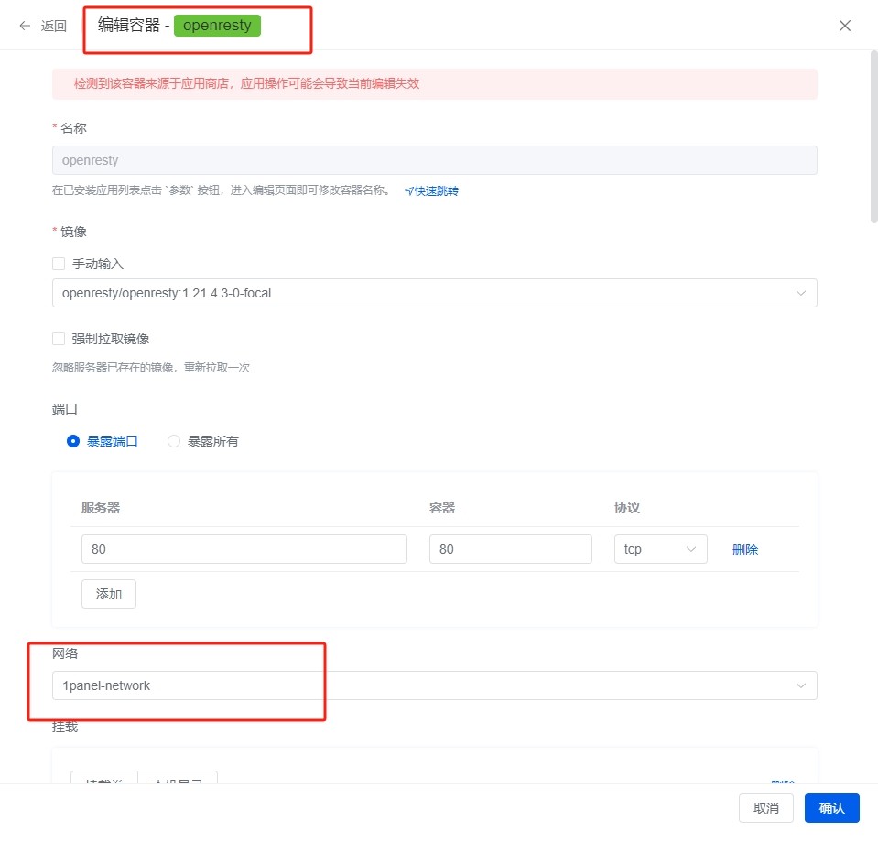Open the tcp protocol dropdown

click(660, 549)
